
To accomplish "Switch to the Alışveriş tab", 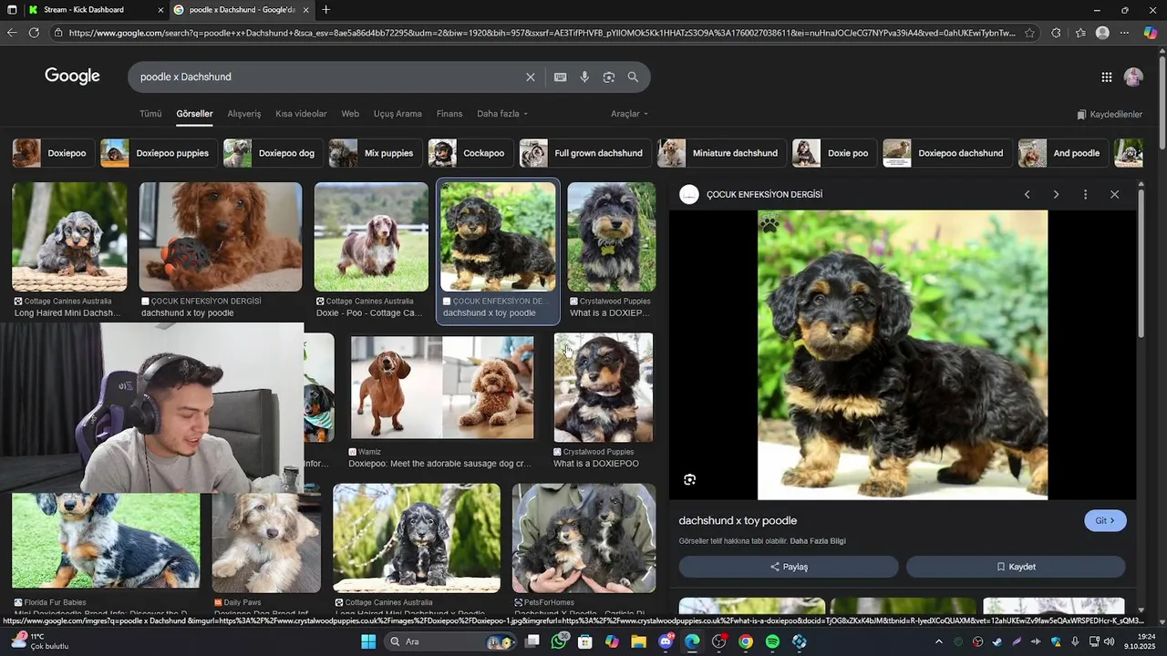I will 244,114.
